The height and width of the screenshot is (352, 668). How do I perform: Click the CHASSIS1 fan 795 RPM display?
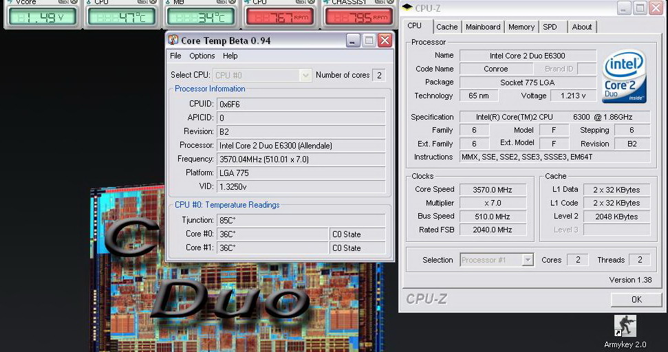359,17
